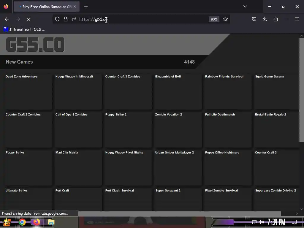Viewport: 304px width, 228px height.
Task: Open a new tab
Action: (x=86, y=7)
